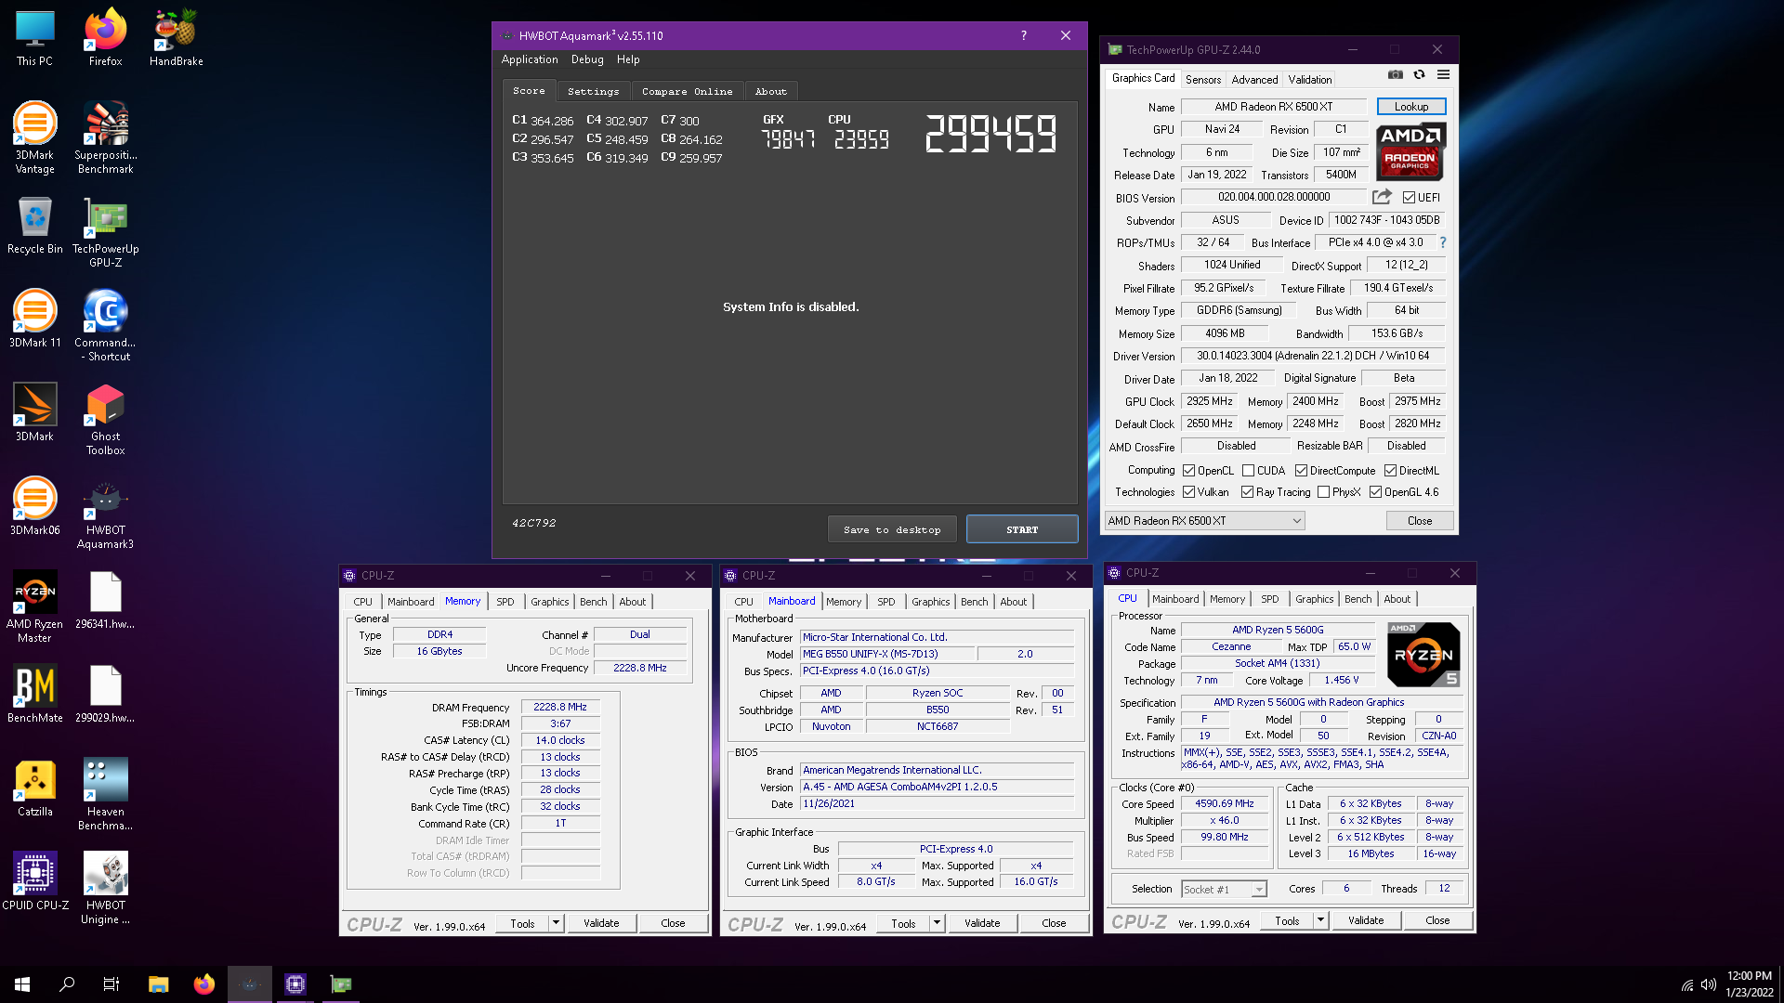Viewport: 1784px width, 1003px height.
Task: Open the This PC desktop icon
Action: click(34, 37)
